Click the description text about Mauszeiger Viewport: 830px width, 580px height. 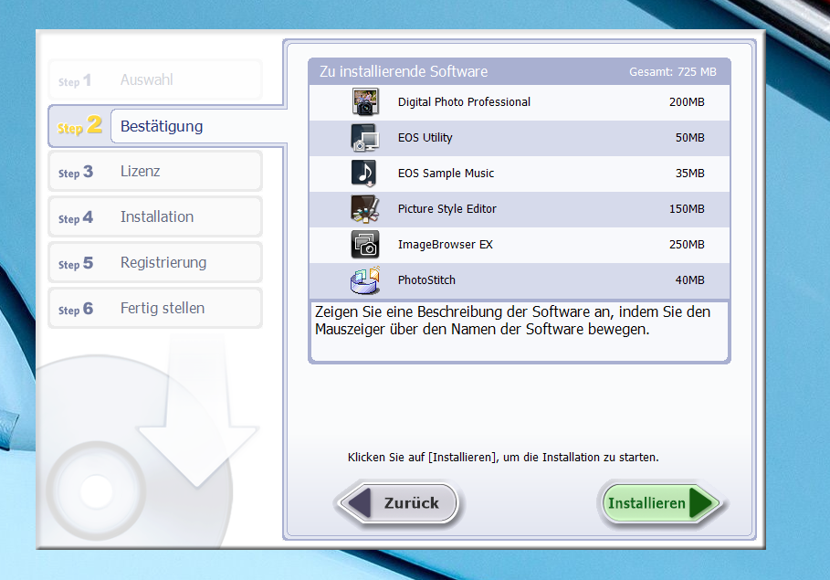[512, 321]
